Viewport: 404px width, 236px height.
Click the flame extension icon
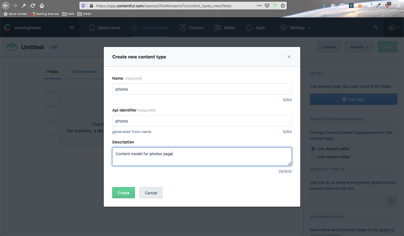(360, 6)
